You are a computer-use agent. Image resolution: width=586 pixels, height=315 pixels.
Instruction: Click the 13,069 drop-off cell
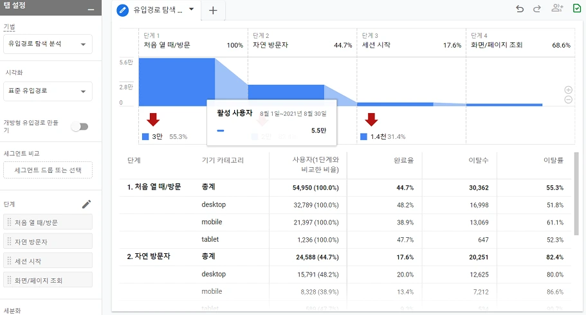point(479,222)
